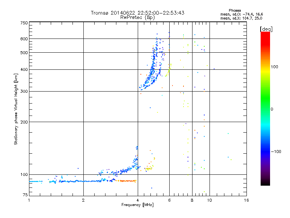
Task: Click the 'Stationary phase Virtual Height [km]' axis label
Action: click(x=16, y=109)
